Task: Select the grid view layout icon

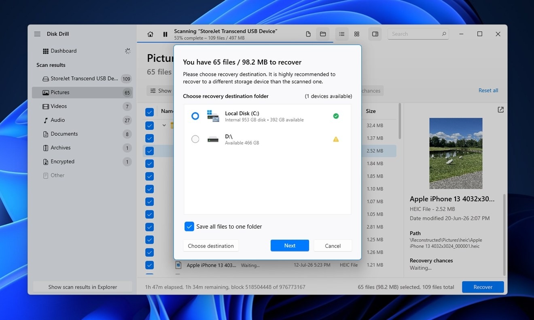Action: pyautogui.click(x=357, y=34)
